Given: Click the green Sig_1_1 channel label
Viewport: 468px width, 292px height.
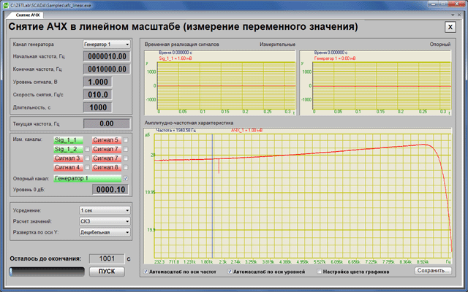Looking at the screenshot, I should coord(68,140).
